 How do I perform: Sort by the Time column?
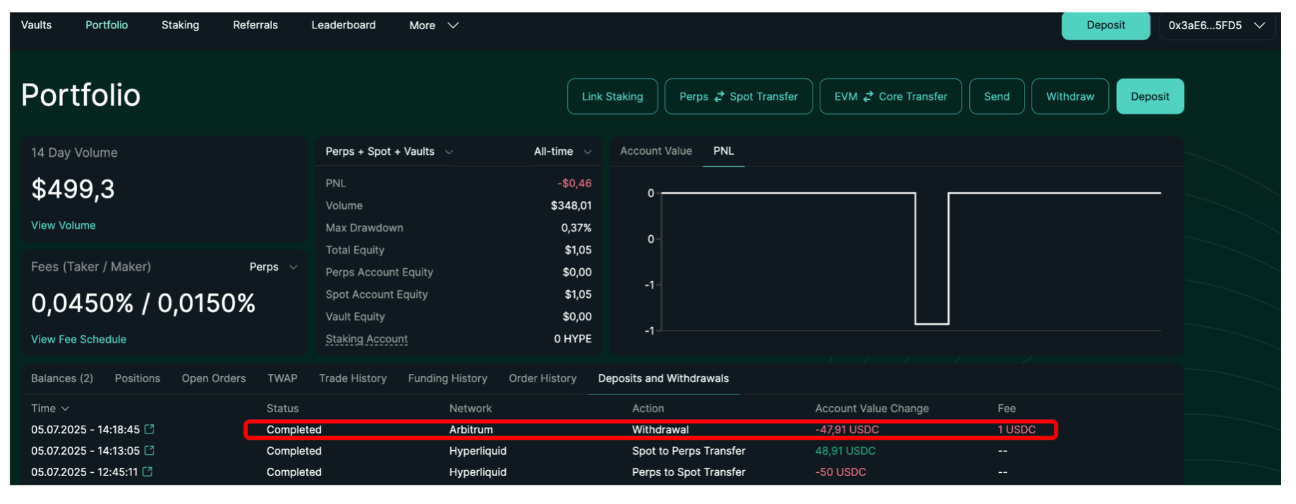click(50, 409)
